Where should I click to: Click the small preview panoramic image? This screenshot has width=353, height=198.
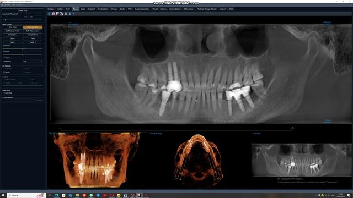coord(301,160)
